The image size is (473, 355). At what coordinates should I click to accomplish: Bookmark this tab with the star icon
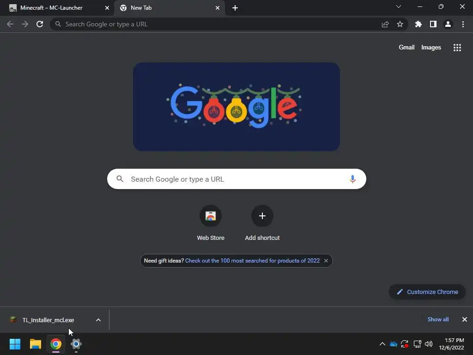(400, 24)
